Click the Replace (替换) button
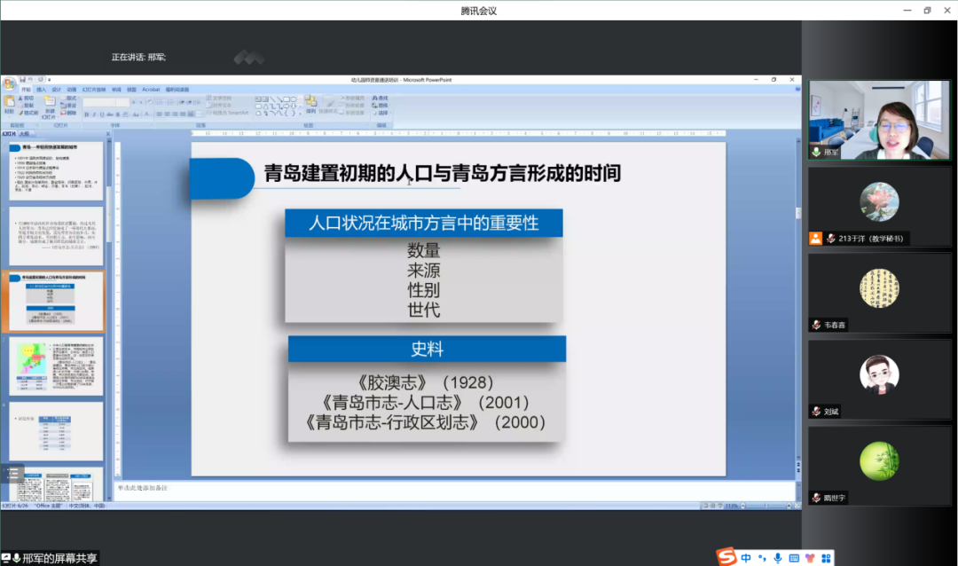 382,105
